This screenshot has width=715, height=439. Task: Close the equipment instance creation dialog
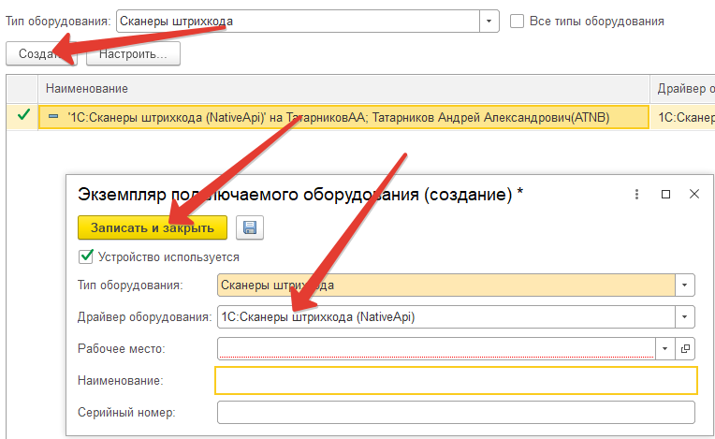click(694, 194)
